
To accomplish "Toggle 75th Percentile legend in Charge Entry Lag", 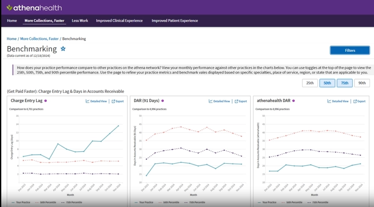I will tap(72, 202).
